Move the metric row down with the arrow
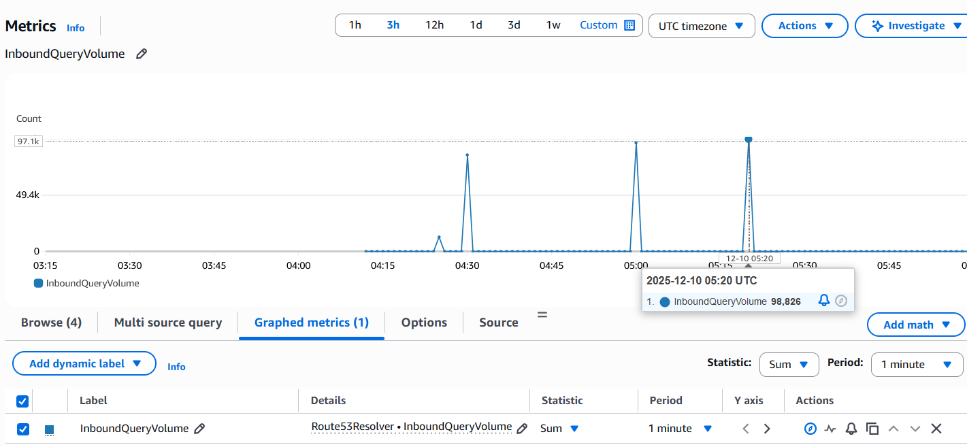 (x=915, y=429)
